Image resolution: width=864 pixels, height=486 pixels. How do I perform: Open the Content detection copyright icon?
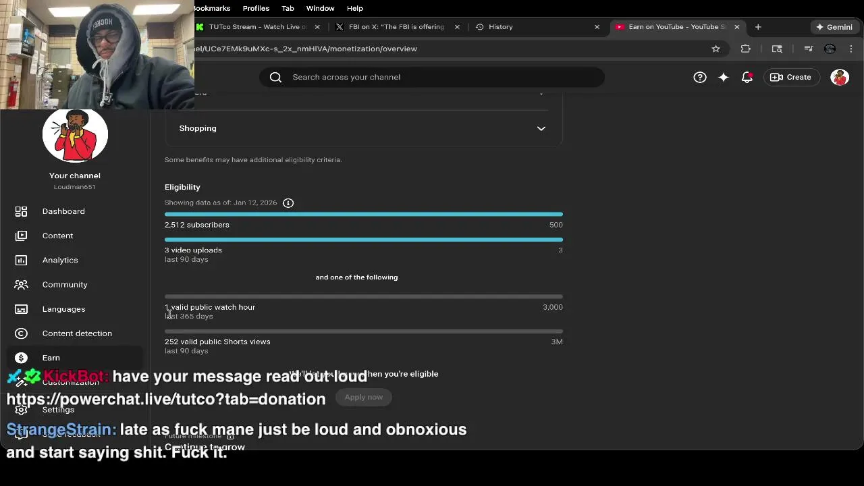point(21,333)
